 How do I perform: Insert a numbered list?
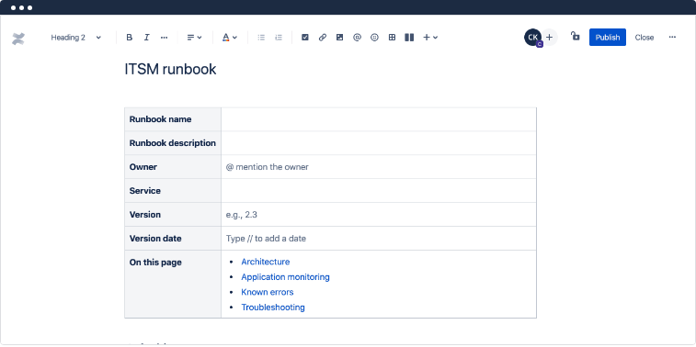(x=279, y=38)
